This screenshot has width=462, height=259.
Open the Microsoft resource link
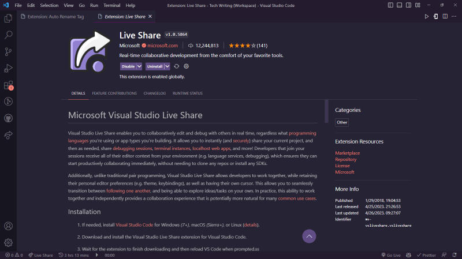pos(344,172)
